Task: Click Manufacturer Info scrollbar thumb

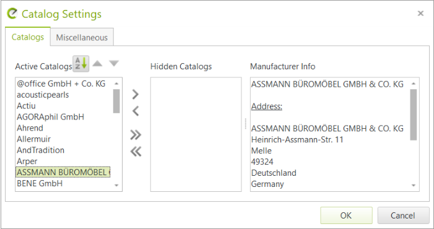Action: 414,114
